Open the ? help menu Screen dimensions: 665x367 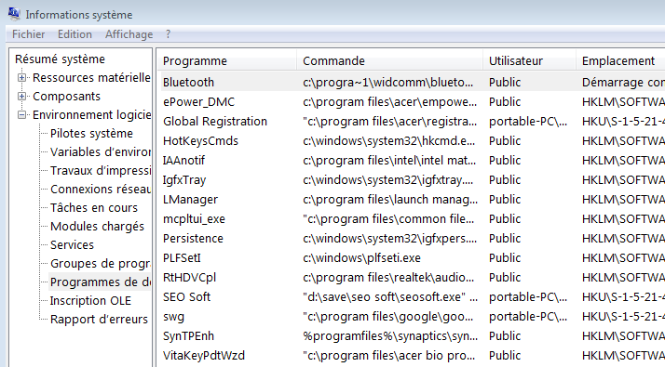(x=168, y=34)
